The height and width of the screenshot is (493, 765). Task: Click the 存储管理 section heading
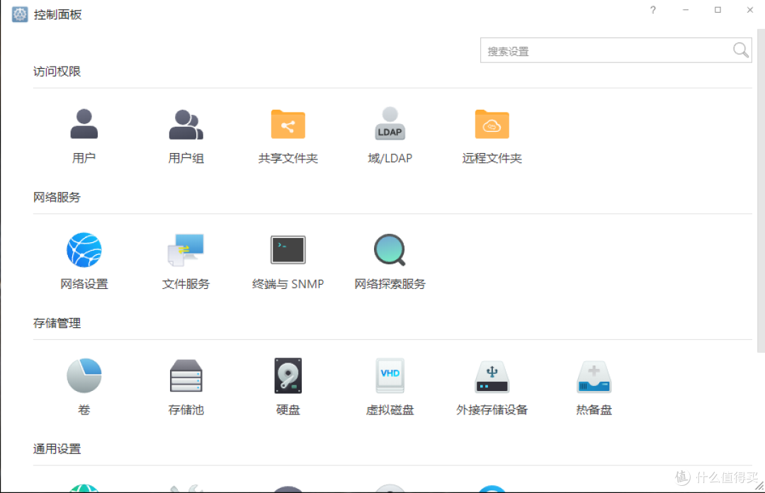tap(57, 323)
